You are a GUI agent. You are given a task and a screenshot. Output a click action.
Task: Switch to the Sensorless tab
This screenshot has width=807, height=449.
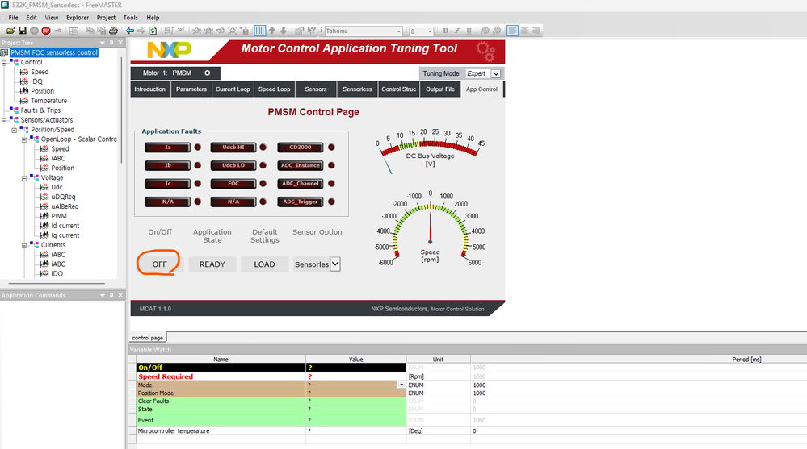coord(357,89)
